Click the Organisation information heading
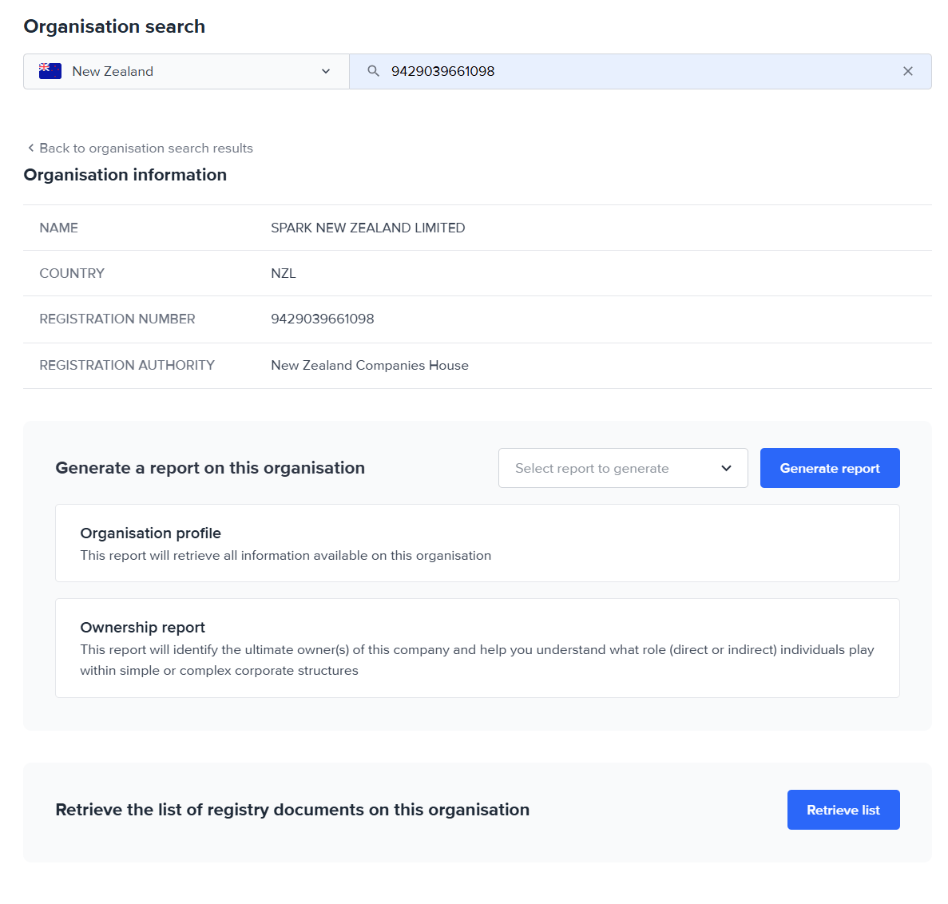Screen dimensions: 948x904 (x=125, y=175)
